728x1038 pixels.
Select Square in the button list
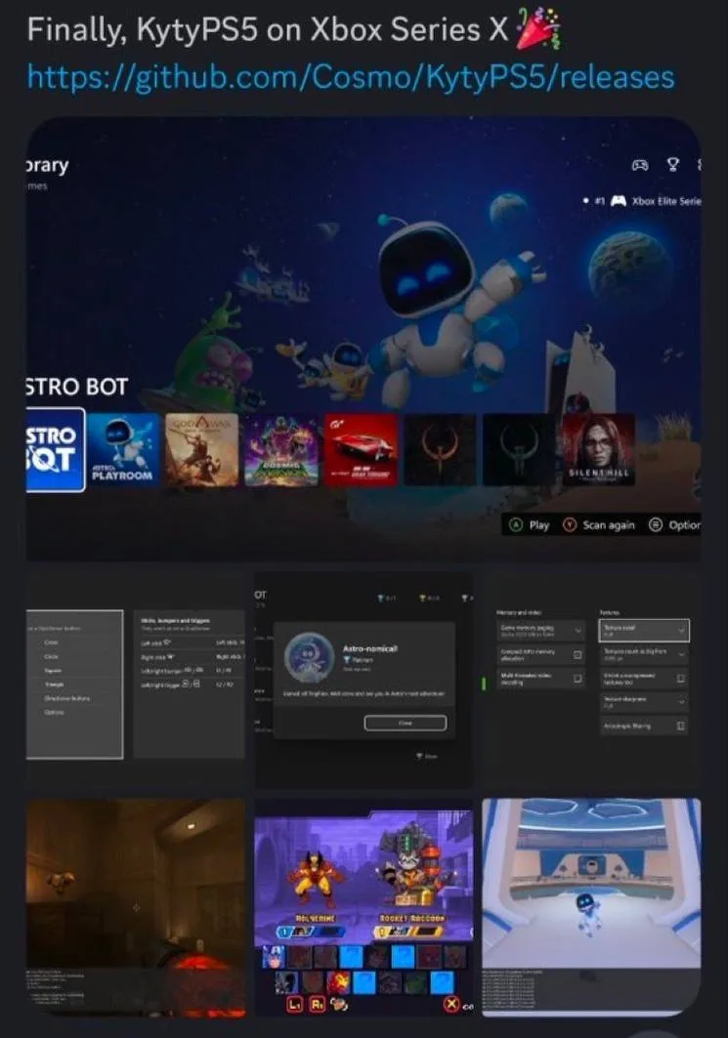pos(53,671)
